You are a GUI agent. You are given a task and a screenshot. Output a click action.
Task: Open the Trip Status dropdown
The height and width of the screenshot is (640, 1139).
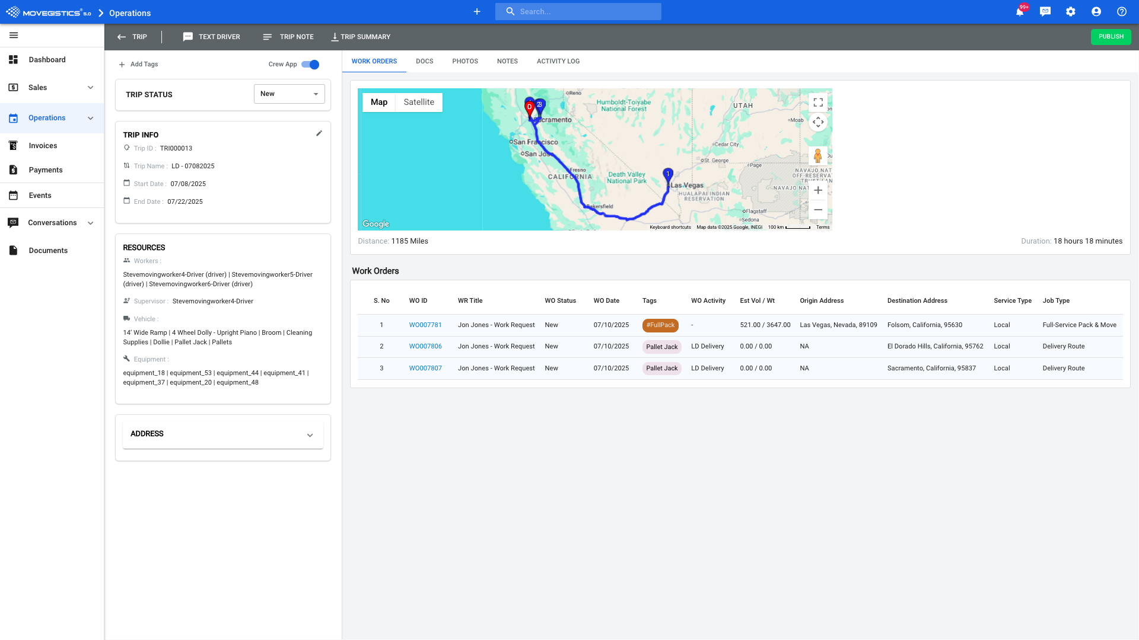tap(289, 94)
